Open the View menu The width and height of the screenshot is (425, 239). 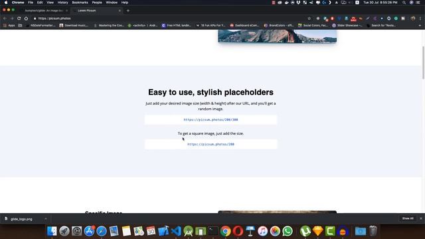(50, 3)
